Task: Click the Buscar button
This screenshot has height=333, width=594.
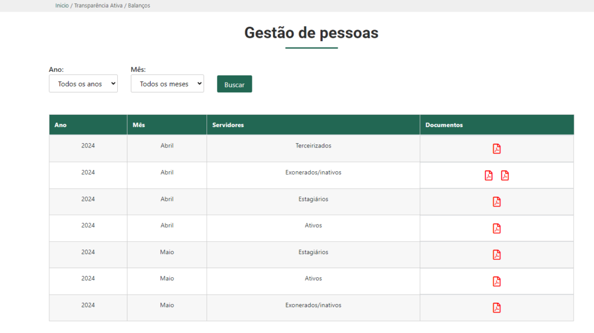Action: click(234, 84)
